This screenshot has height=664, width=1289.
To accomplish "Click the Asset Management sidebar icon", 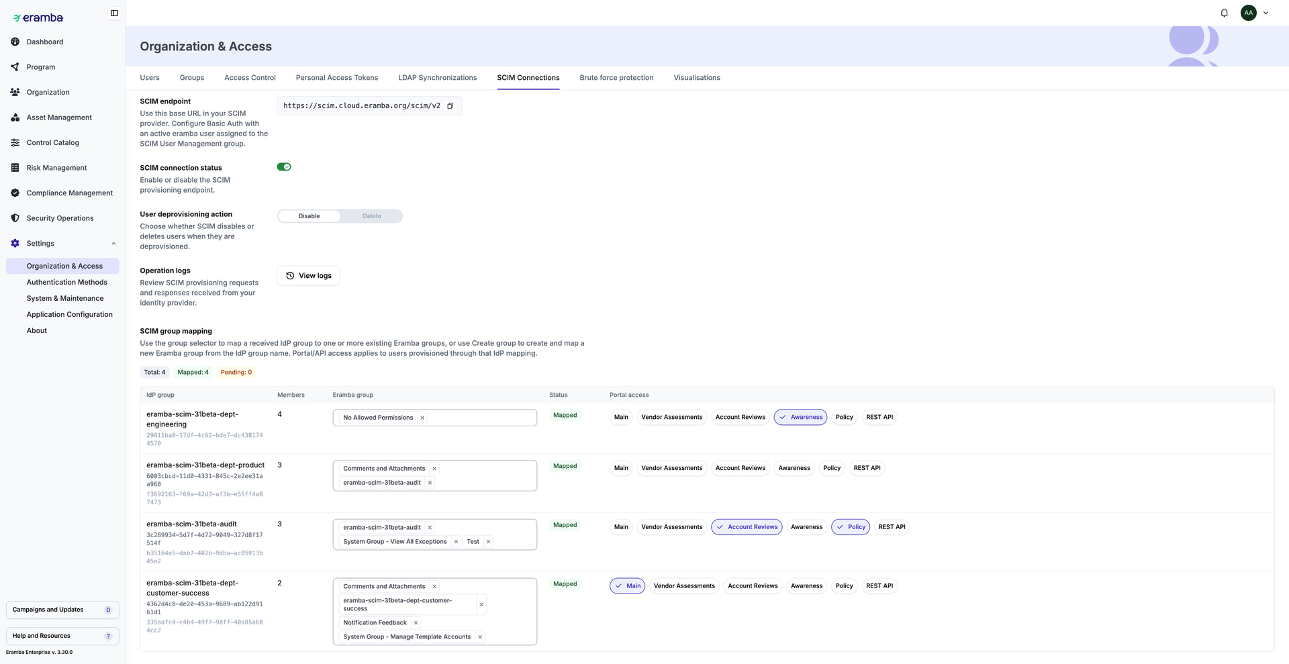I will coord(15,117).
